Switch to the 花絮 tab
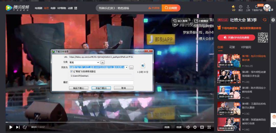This screenshot has height=133, width=276. 232,47
